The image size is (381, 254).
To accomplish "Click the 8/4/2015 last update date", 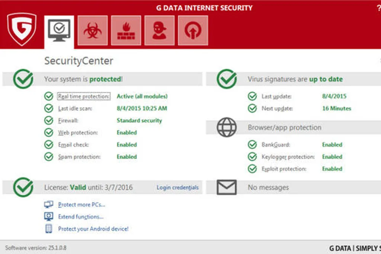I will (x=334, y=96).
